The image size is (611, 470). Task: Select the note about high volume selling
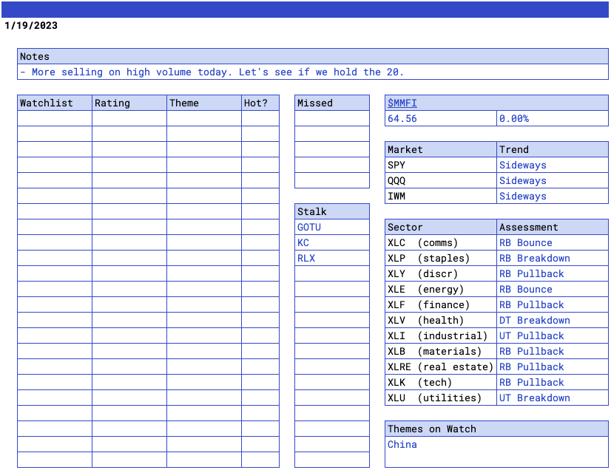pyautogui.click(x=312, y=72)
